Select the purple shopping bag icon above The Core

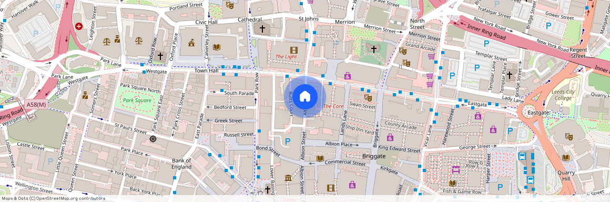348,76
